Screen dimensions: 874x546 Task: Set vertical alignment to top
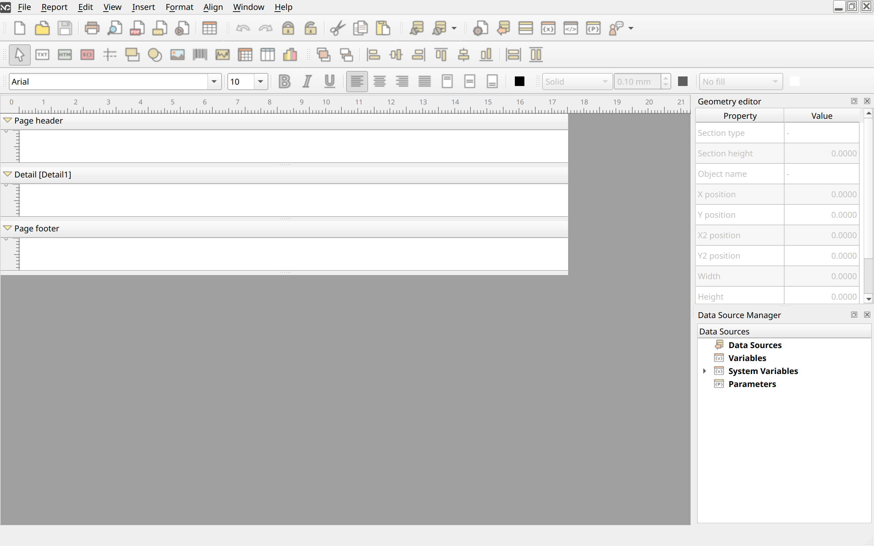[447, 81]
